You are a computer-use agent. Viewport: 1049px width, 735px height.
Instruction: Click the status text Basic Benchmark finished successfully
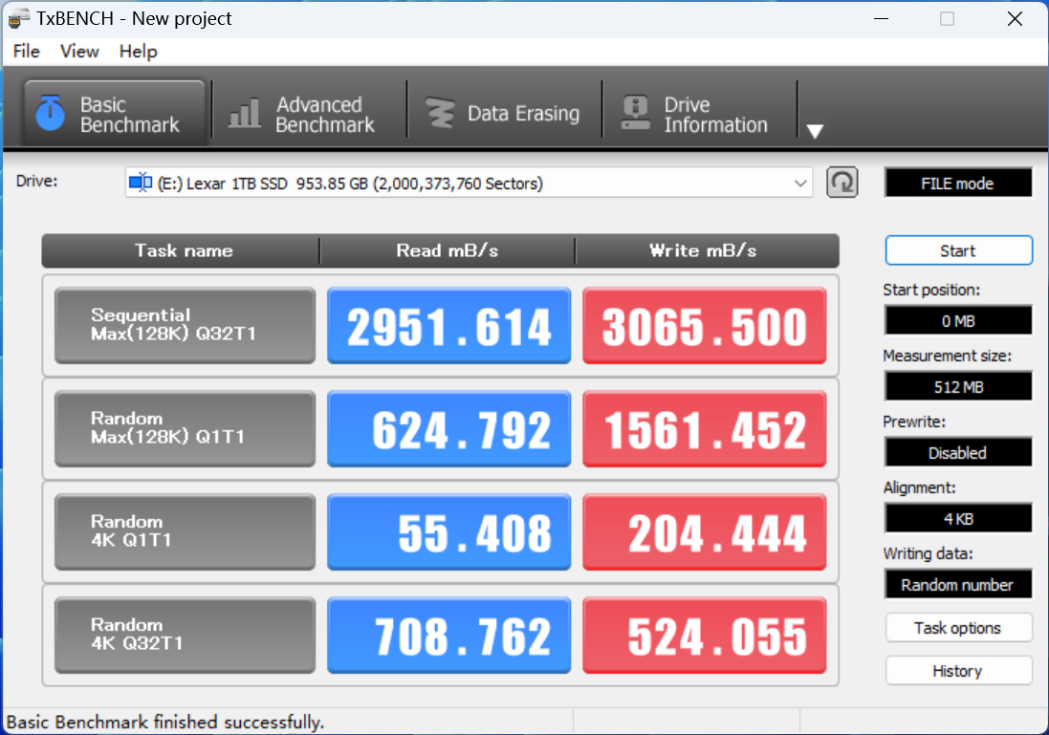tap(165, 723)
